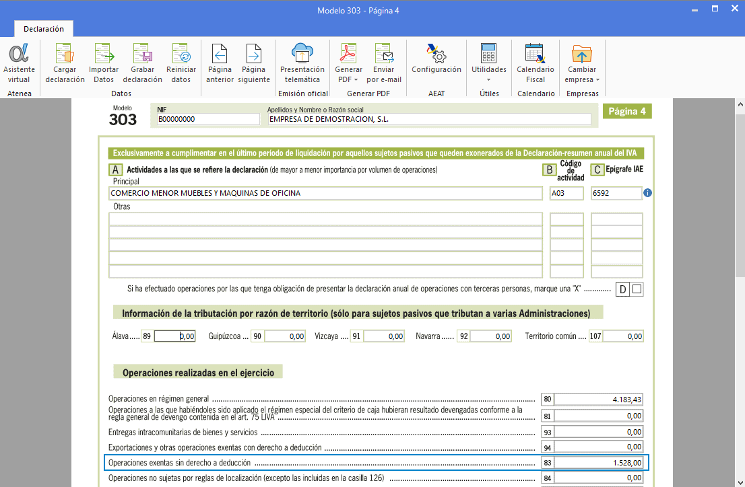Screen dimensions: 745x487
Task: Open the Calendario Fiscal
Action: tap(536, 64)
